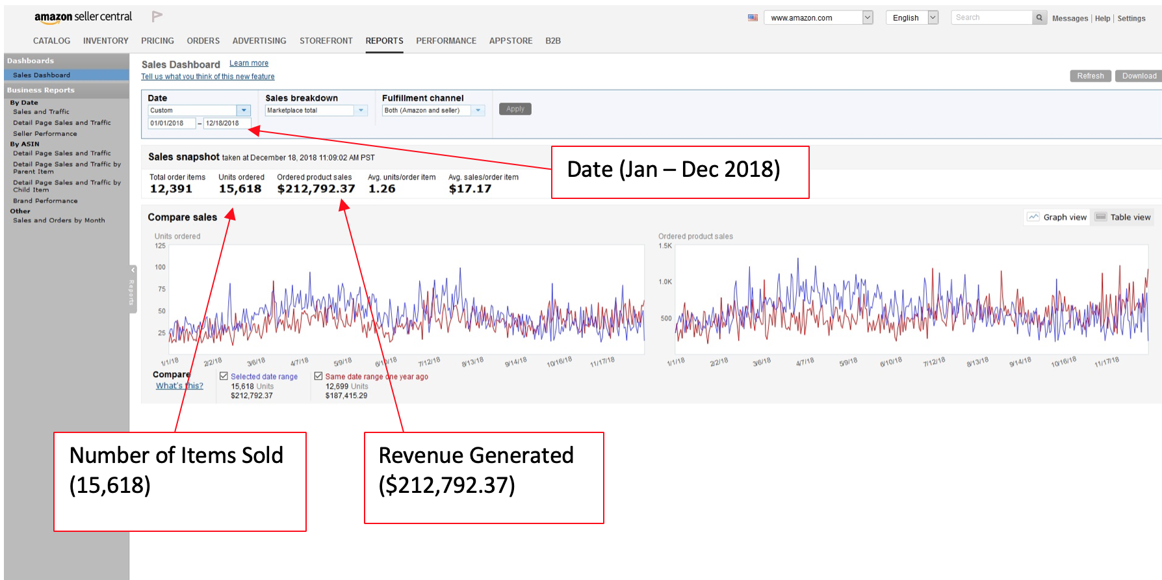Click the Dashboards sidebar header

66,61
